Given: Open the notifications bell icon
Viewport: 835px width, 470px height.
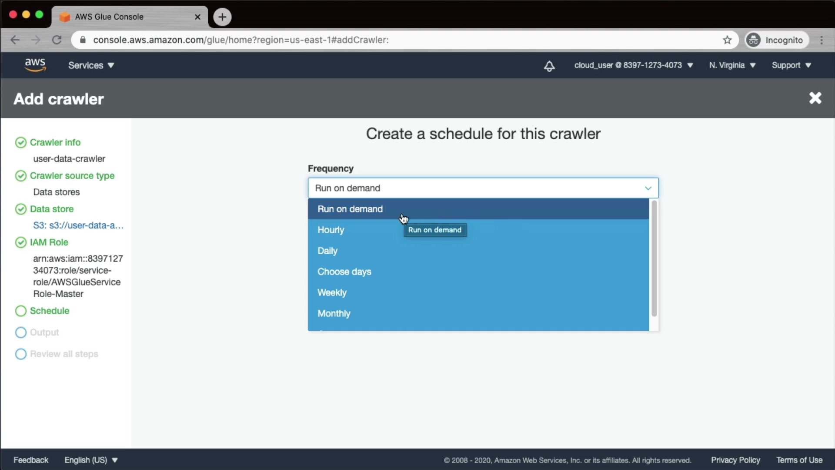Looking at the screenshot, I should coord(549,66).
